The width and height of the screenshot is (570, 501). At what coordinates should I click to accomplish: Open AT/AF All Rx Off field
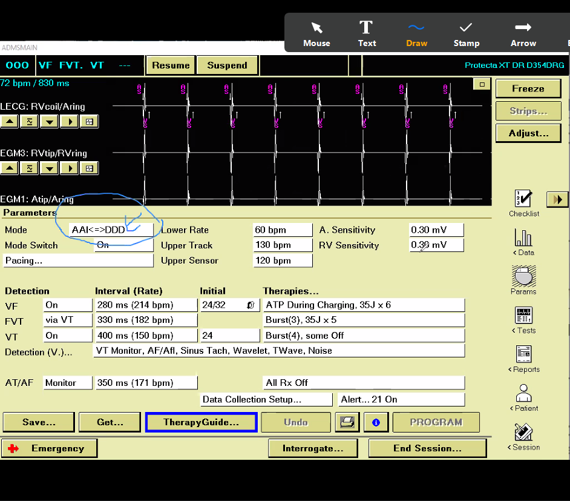pos(364,383)
